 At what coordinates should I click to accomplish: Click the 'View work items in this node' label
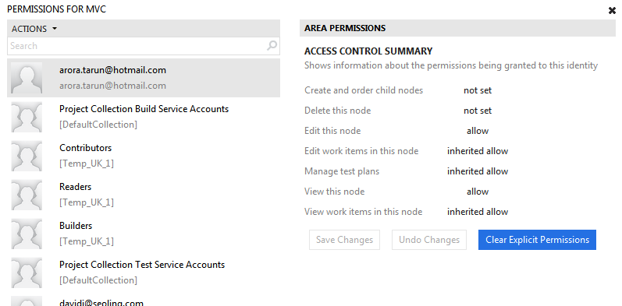(364, 211)
